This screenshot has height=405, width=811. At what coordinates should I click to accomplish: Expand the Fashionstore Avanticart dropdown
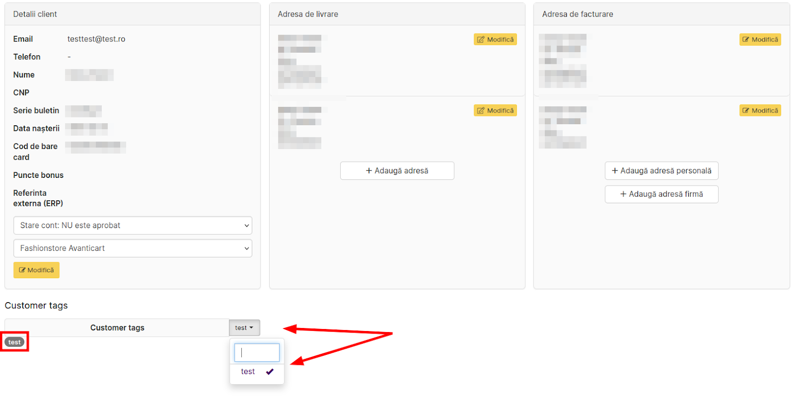click(132, 248)
